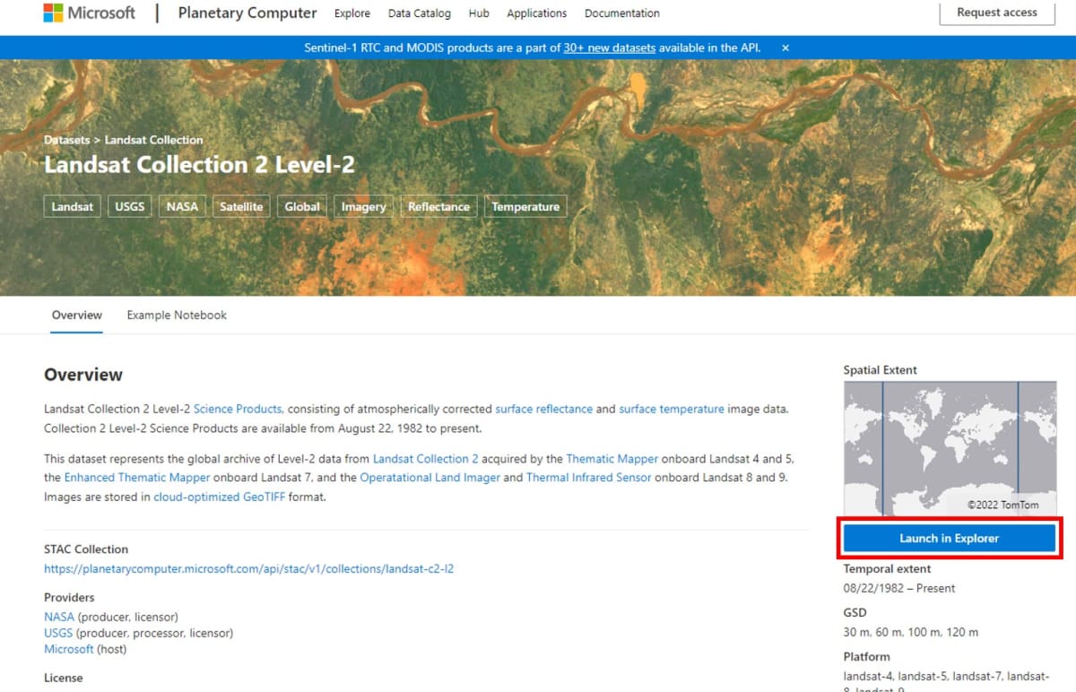This screenshot has width=1076, height=692.
Task: Select the Temperature tag
Action: [525, 206]
